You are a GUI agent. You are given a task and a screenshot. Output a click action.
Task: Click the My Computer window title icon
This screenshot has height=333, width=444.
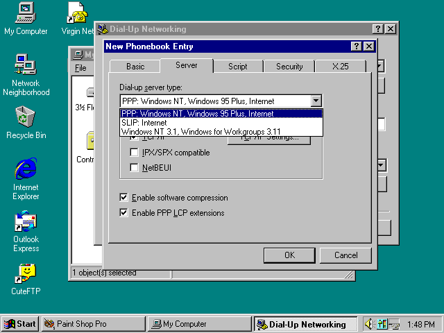tap(78, 55)
